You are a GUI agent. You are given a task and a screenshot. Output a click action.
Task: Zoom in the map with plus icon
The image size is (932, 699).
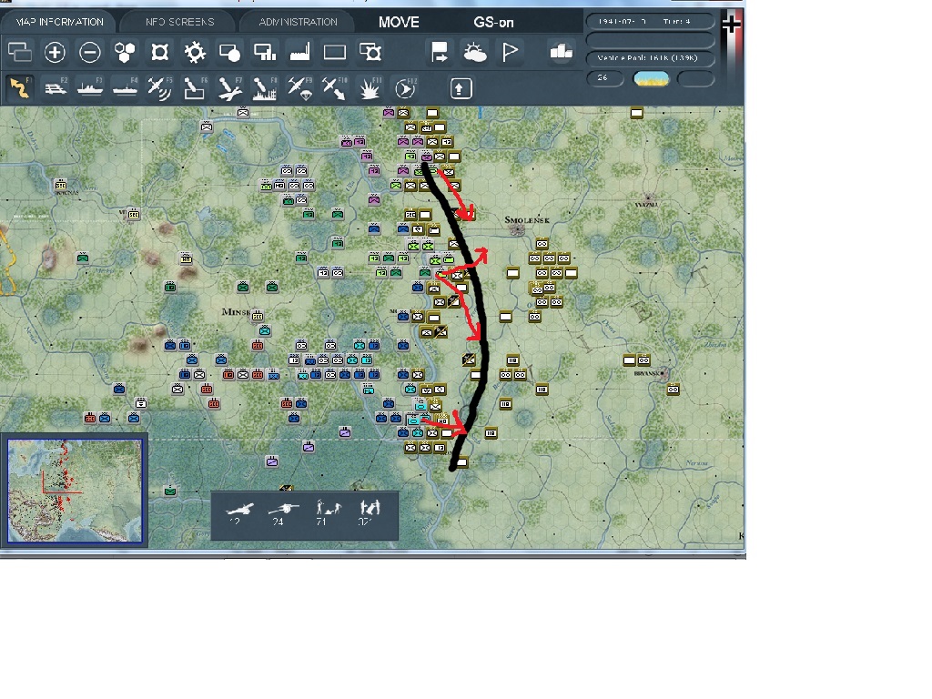(x=55, y=52)
